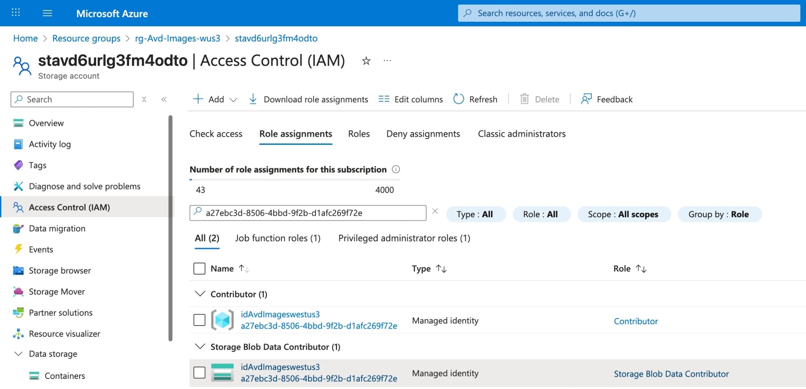Switch to the Check access tab
This screenshot has width=806, height=389.
point(216,134)
